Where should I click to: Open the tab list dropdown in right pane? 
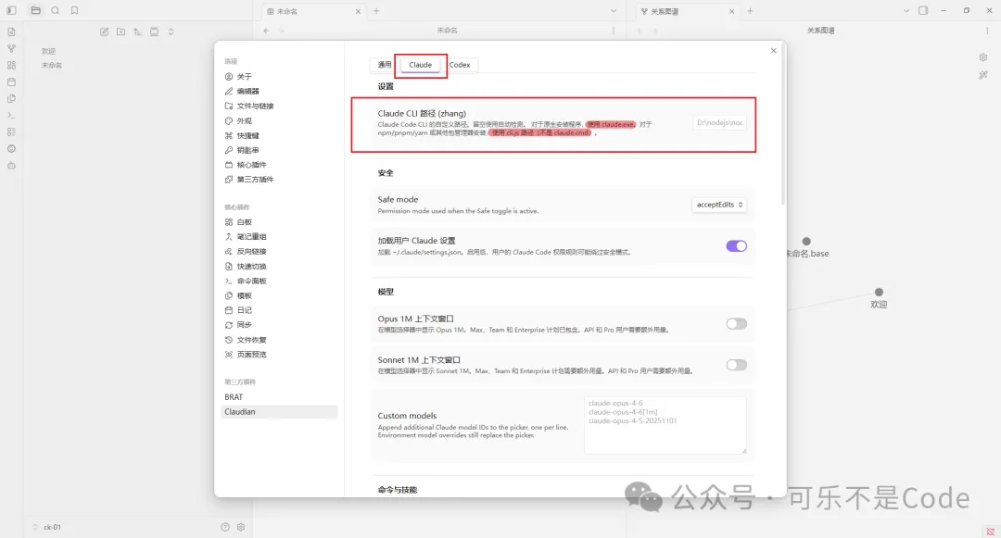(906, 11)
